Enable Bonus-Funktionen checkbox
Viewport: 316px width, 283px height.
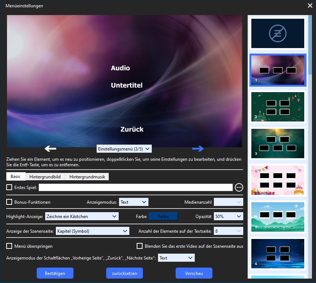pos(9,202)
